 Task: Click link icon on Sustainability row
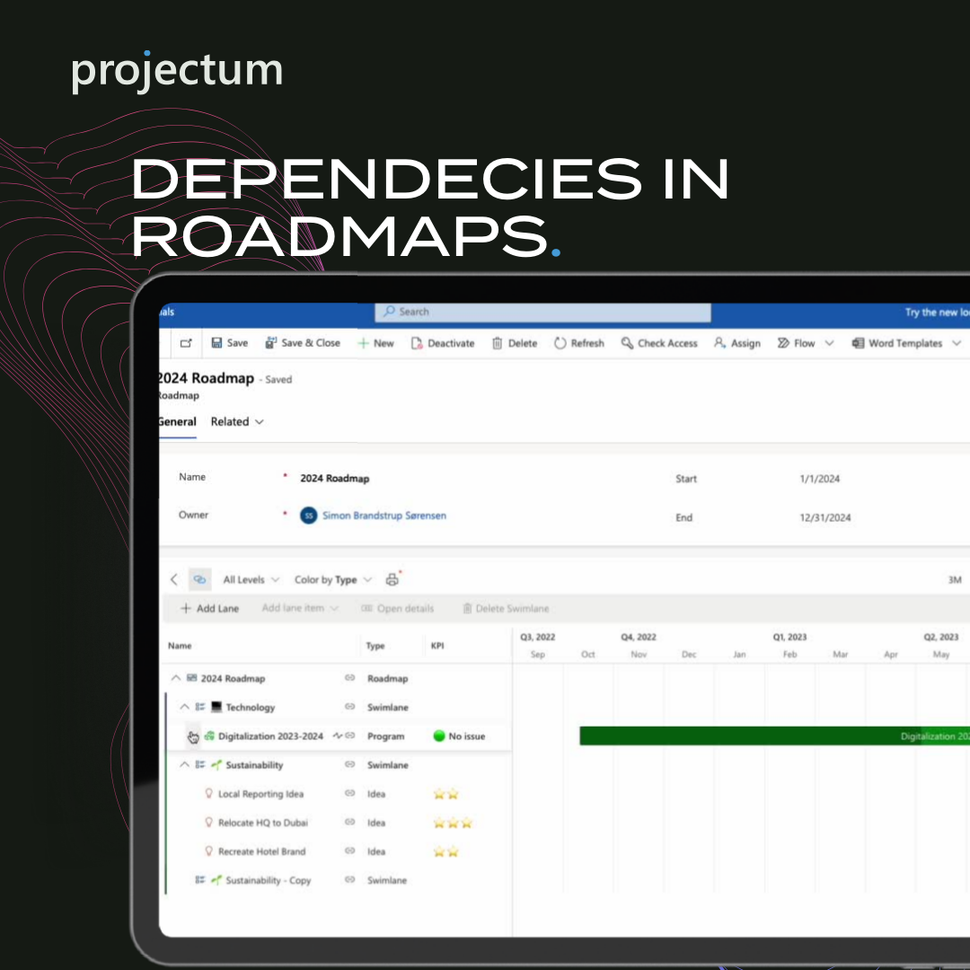pyautogui.click(x=349, y=764)
